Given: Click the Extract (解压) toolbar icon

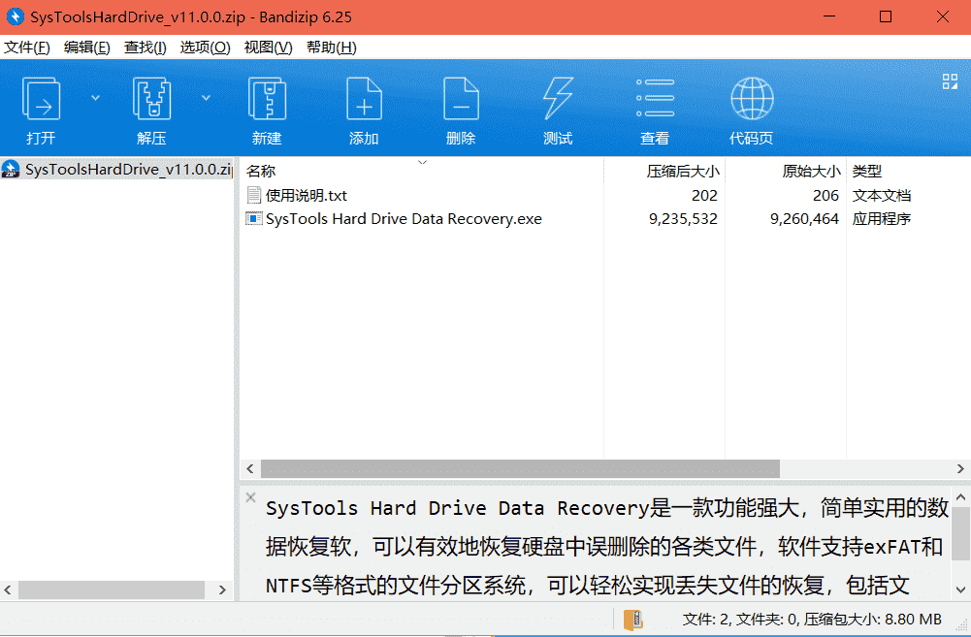Looking at the screenshot, I should tap(151, 99).
